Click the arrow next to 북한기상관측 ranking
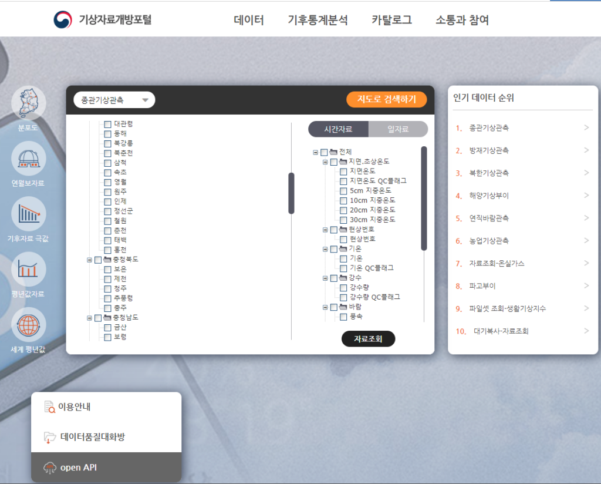 click(586, 173)
